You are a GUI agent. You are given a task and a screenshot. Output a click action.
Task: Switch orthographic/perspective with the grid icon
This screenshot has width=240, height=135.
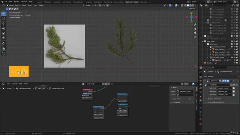[195, 37]
